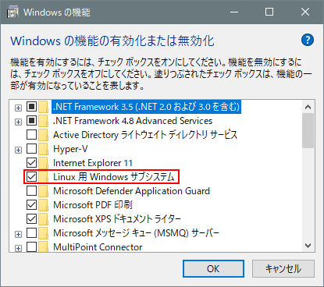The height and width of the screenshot is (287, 324).
Task: Uncheck the Internet Explorer 11 checkbox
Action: click(x=31, y=163)
